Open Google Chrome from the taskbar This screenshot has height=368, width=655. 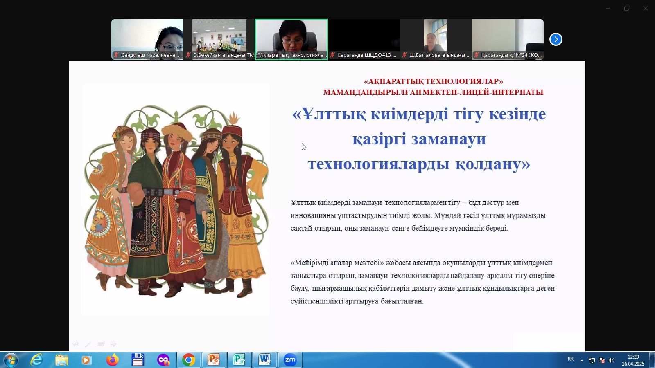[x=188, y=360]
